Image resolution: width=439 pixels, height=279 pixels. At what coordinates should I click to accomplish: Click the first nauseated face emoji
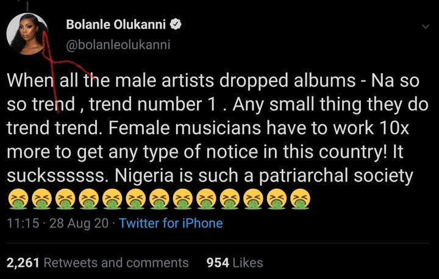pyautogui.click(x=18, y=199)
